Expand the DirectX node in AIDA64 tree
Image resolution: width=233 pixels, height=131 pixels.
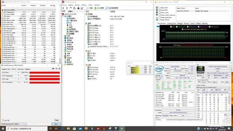(63, 51)
